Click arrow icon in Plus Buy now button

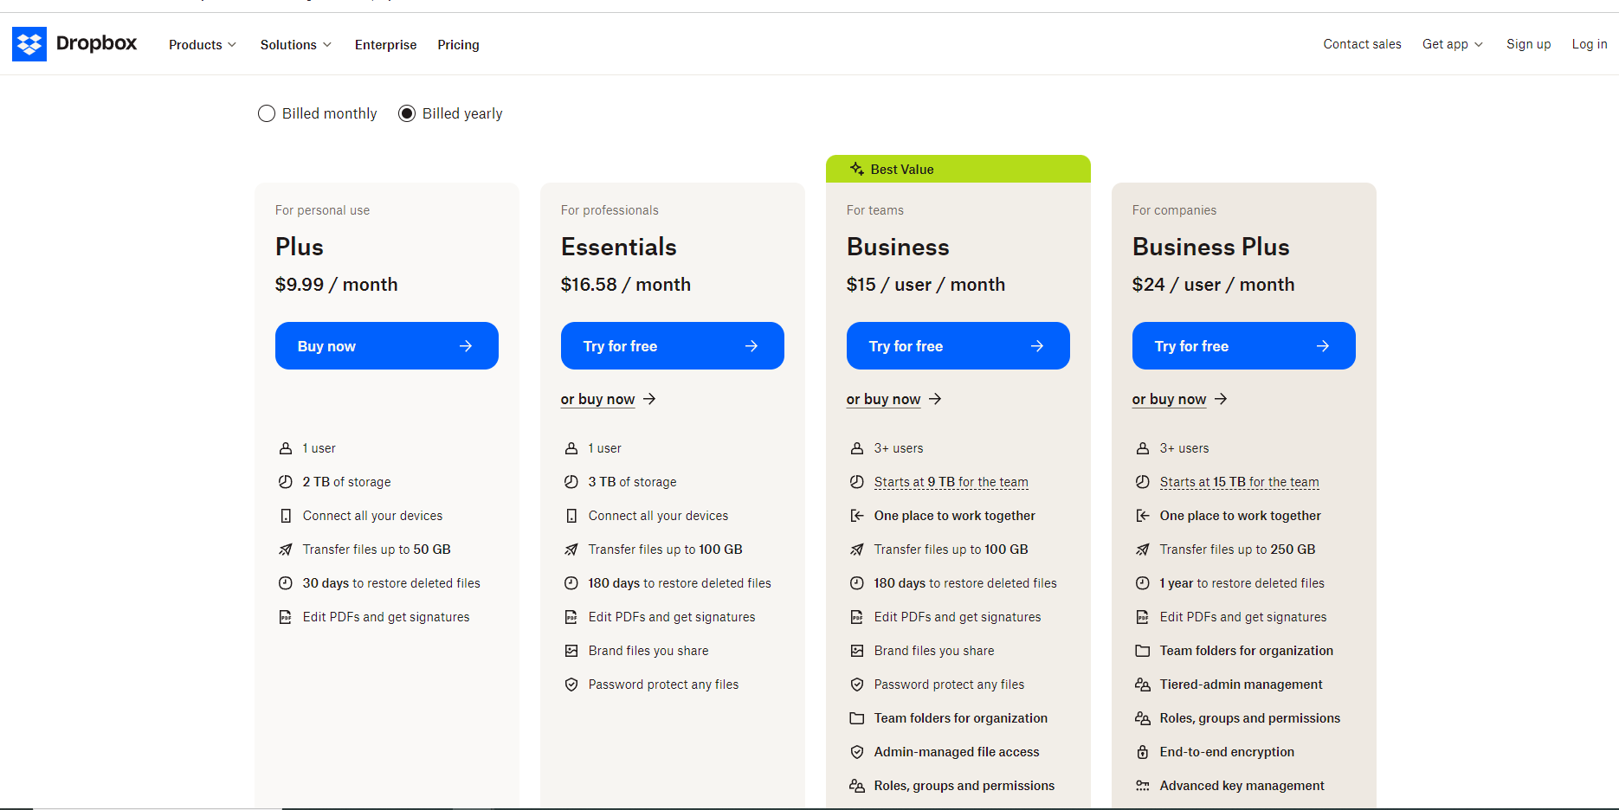coord(466,346)
